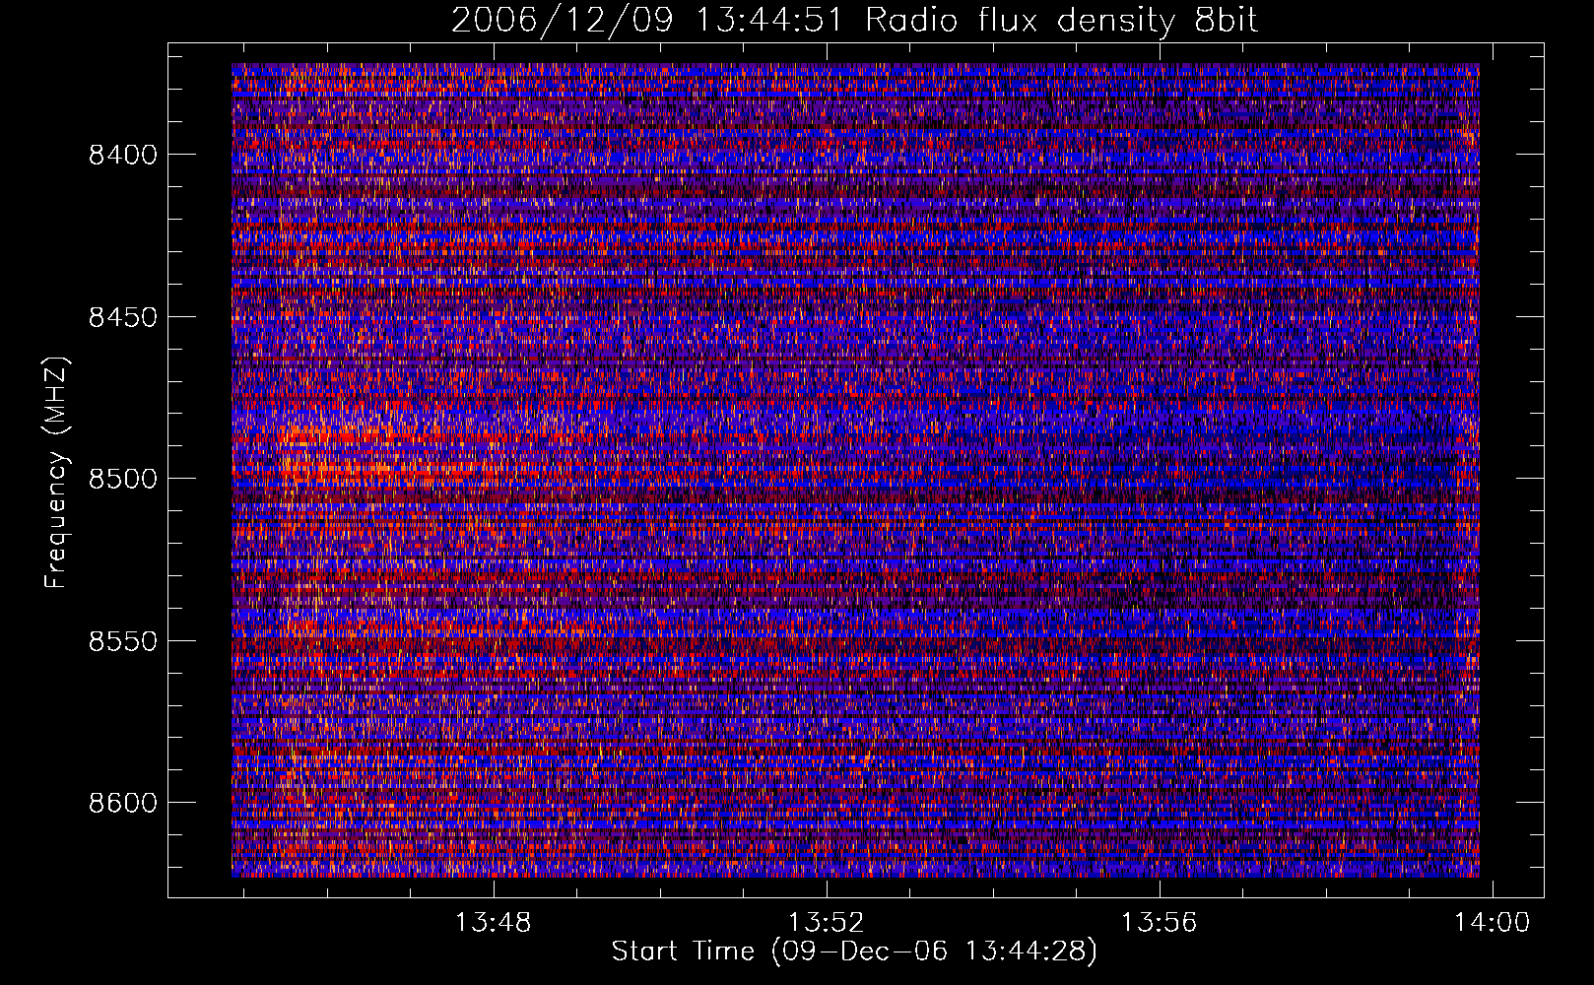The width and height of the screenshot is (1594, 985).
Task: Click the "Start Time (09-Dec-06 13:44:28)" label
Action: 854,952
